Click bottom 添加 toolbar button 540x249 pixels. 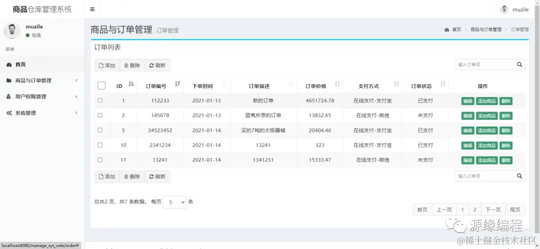pyautogui.click(x=107, y=176)
